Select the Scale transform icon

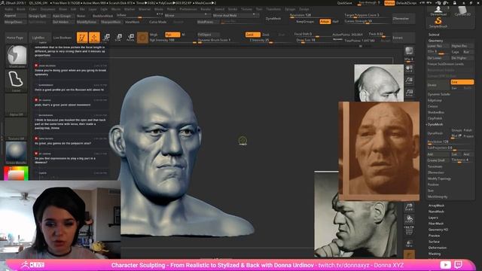(118, 38)
